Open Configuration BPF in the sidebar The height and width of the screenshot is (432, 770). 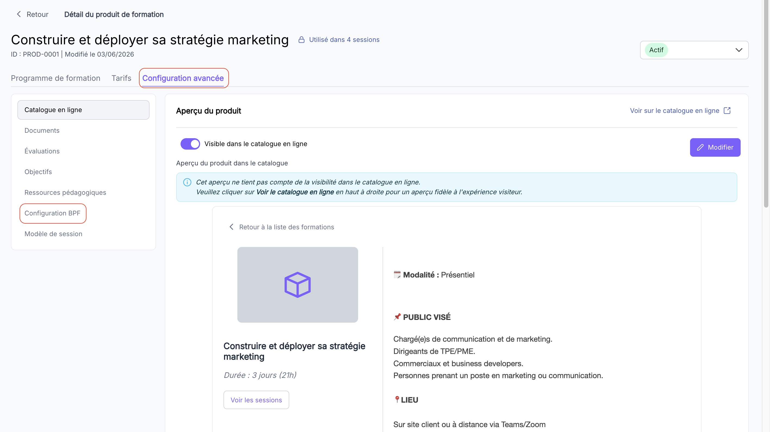52,213
